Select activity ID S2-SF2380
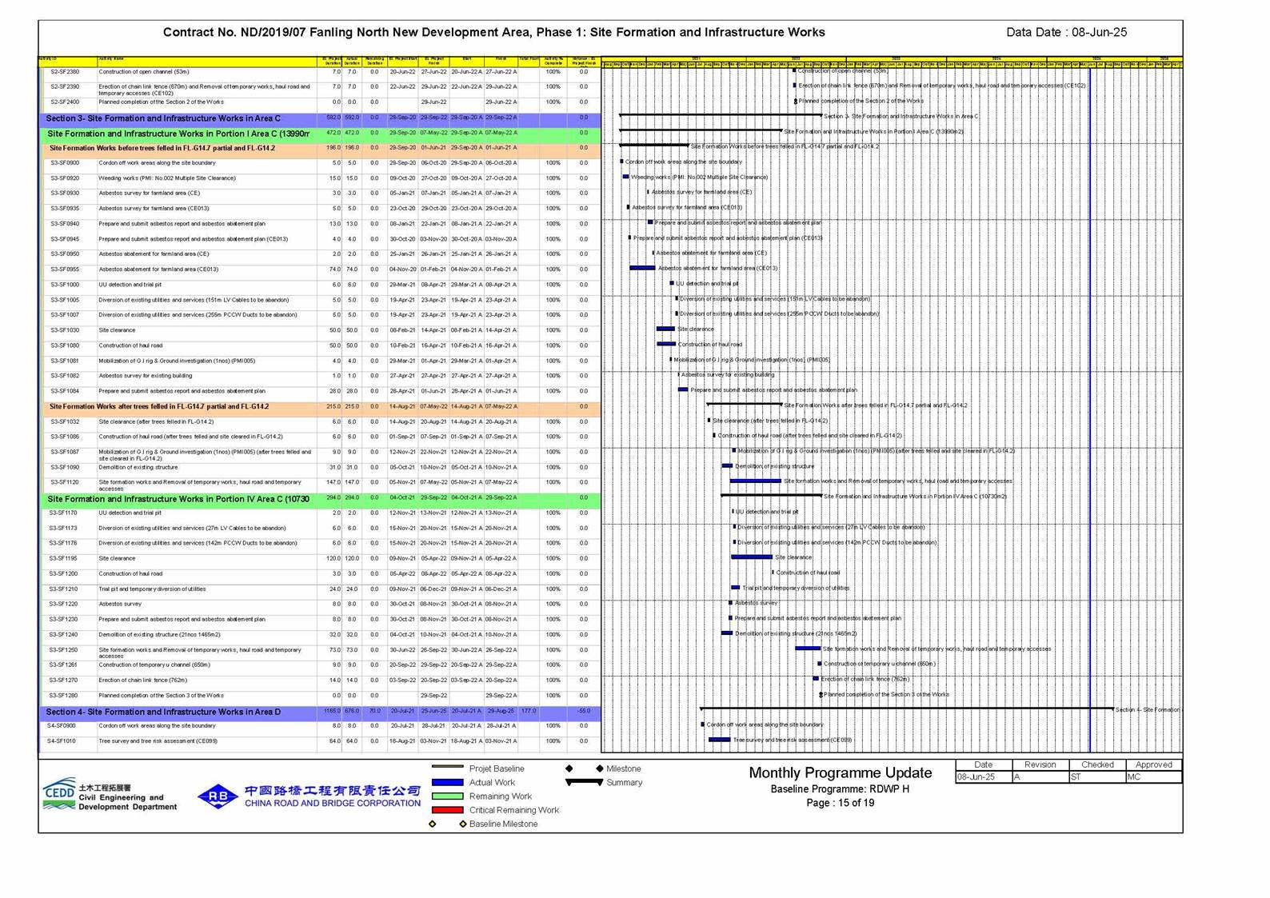Image resolution: width=1270 pixels, height=898 pixels. pyautogui.click(x=65, y=71)
